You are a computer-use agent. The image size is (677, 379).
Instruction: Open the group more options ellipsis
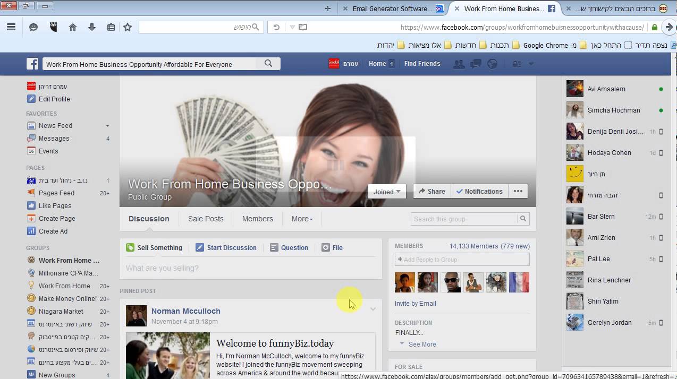(x=518, y=191)
